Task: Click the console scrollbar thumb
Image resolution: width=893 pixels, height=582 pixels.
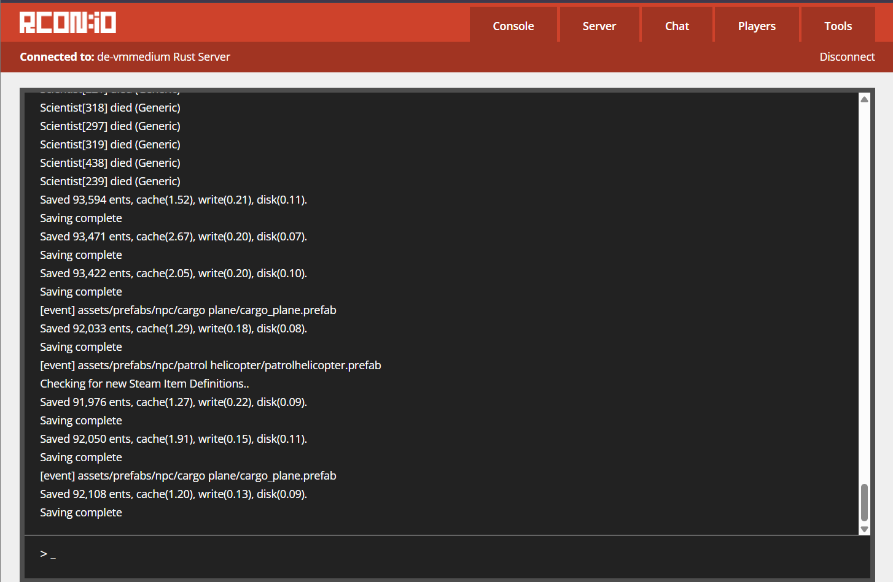Action: 864,502
